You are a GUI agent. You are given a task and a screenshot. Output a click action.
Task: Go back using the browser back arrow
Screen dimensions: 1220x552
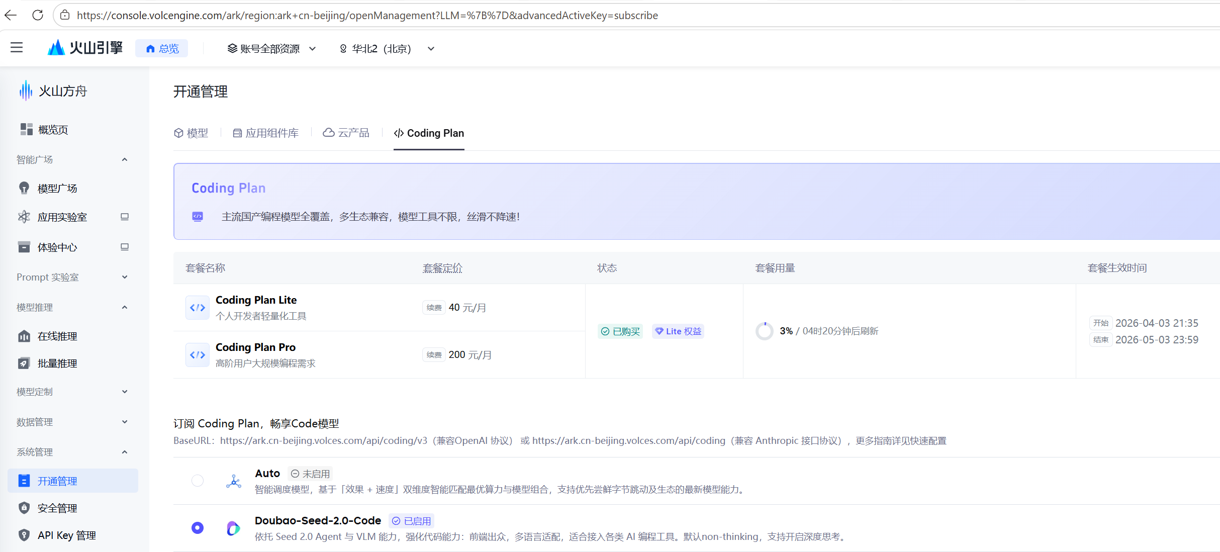tap(11, 15)
